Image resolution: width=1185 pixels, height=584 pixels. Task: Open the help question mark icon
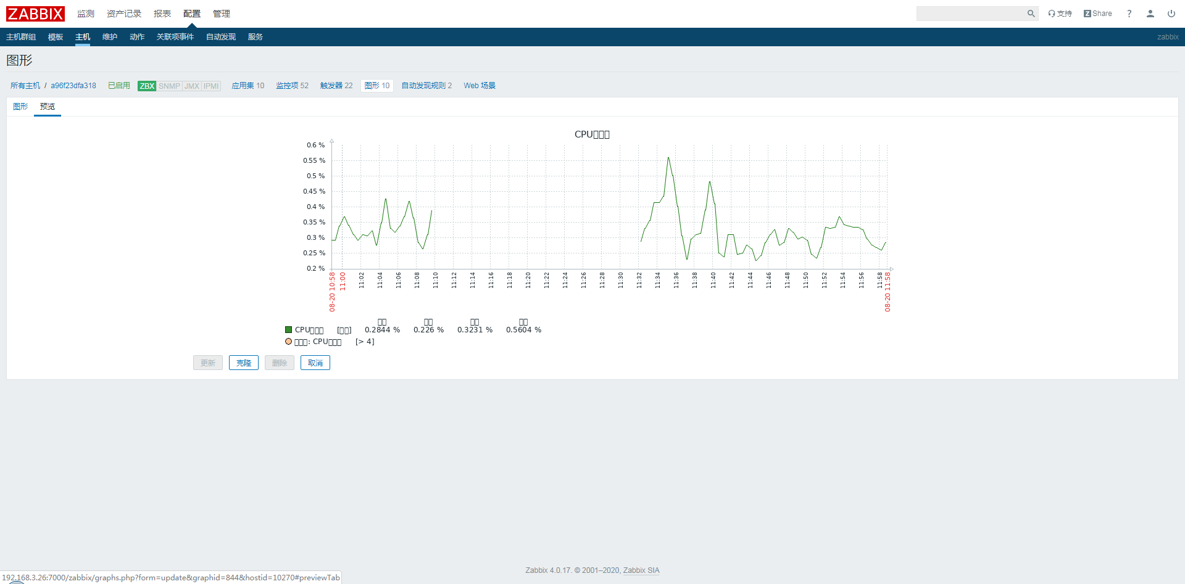[1129, 13]
